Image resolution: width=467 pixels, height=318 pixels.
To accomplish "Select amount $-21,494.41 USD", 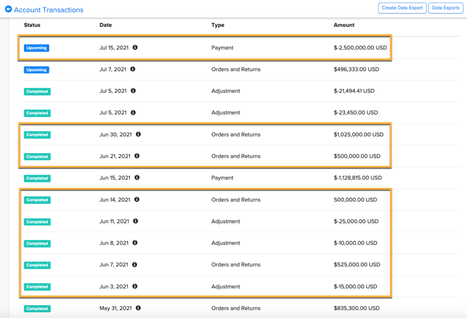I will click(354, 91).
